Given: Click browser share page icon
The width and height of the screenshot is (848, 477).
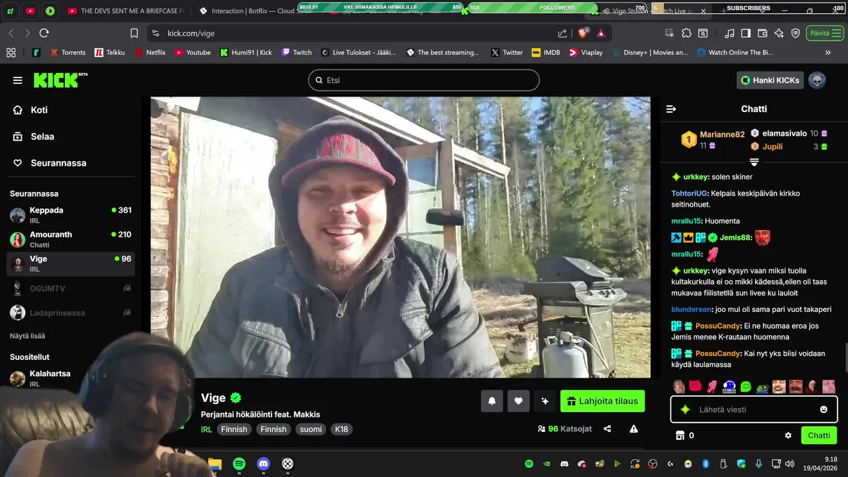Looking at the screenshot, I should click(x=562, y=33).
